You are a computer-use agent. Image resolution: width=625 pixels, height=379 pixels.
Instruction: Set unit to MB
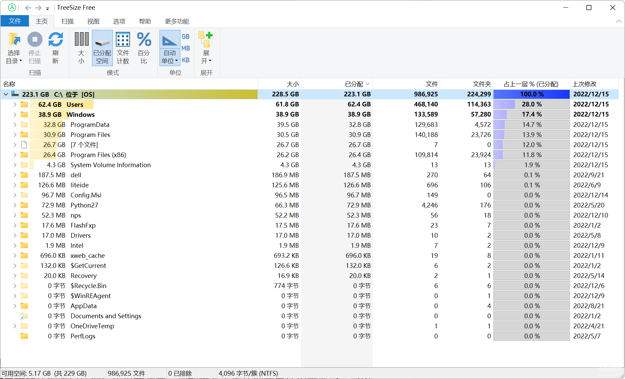186,48
